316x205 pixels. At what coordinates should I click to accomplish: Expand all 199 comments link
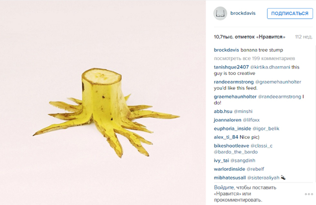tap(254, 59)
